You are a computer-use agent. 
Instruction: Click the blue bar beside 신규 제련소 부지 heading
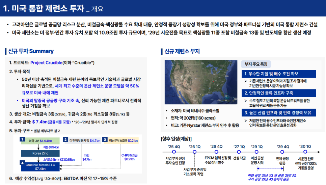pos(162,51)
